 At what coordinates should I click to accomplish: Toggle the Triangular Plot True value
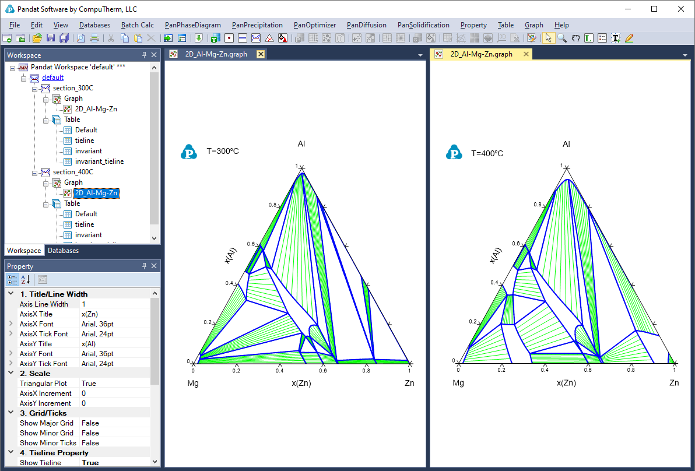(89, 384)
